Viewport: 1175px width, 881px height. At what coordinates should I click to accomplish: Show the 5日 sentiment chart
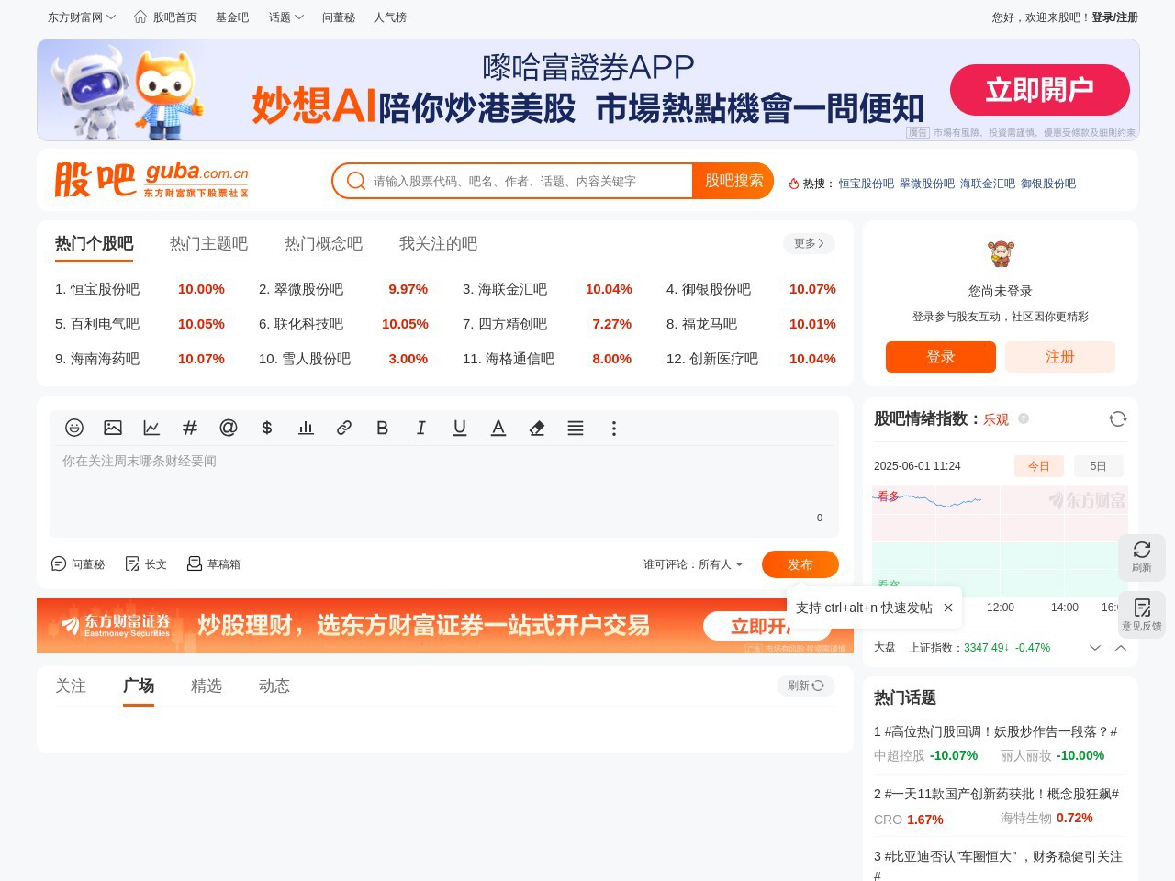pyautogui.click(x=1098, y=465)
